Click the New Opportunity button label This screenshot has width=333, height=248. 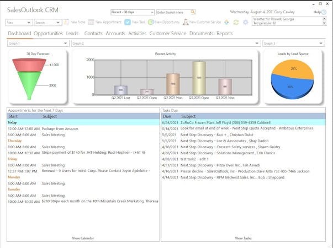(167, 22)
